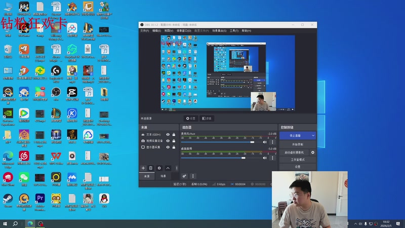Add a new source with the plus icon
This screenshot has width=405, height=228.
(x=143, y=168)
